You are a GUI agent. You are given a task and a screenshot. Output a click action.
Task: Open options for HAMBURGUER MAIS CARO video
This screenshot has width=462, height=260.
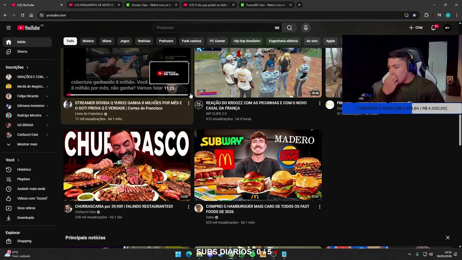click(319, 207)
